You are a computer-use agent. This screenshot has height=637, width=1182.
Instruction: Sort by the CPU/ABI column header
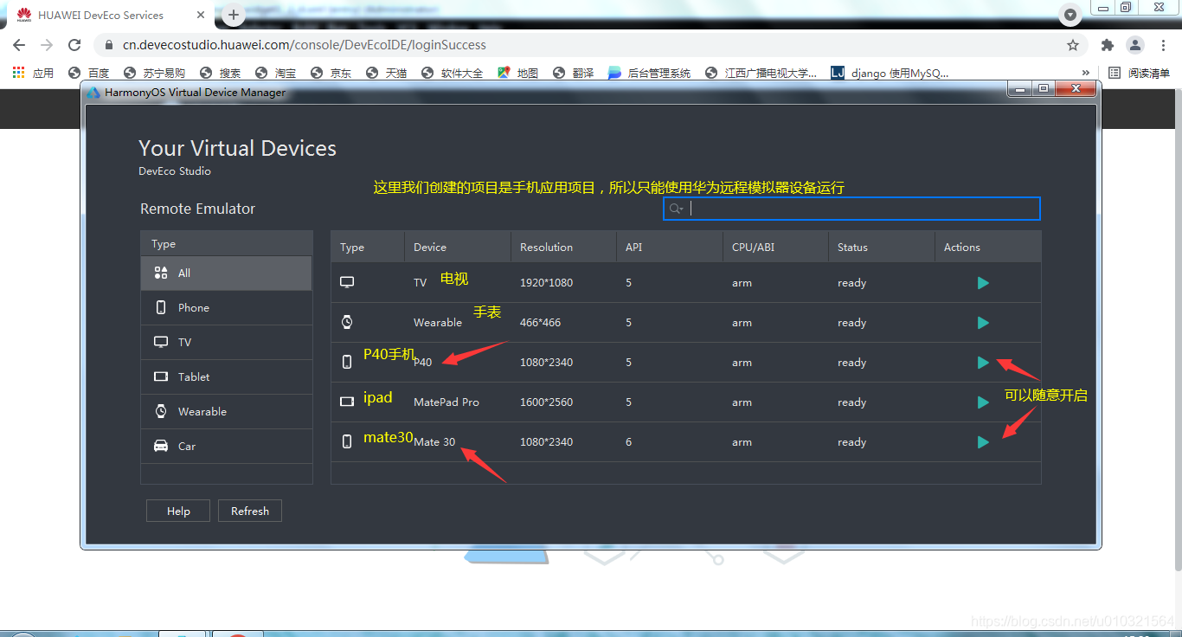(775, 247)
